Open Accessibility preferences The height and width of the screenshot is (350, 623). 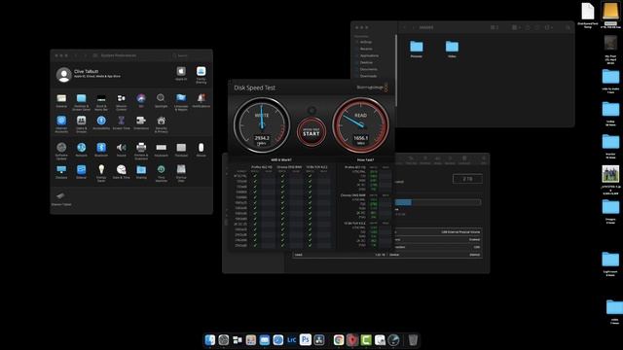point(101,122)
